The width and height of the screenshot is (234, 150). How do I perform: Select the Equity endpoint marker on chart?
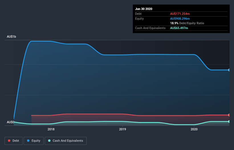coord(229,70)
